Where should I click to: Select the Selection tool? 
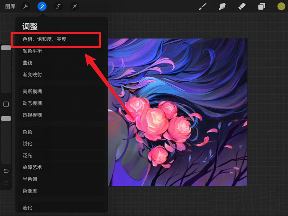58,6
